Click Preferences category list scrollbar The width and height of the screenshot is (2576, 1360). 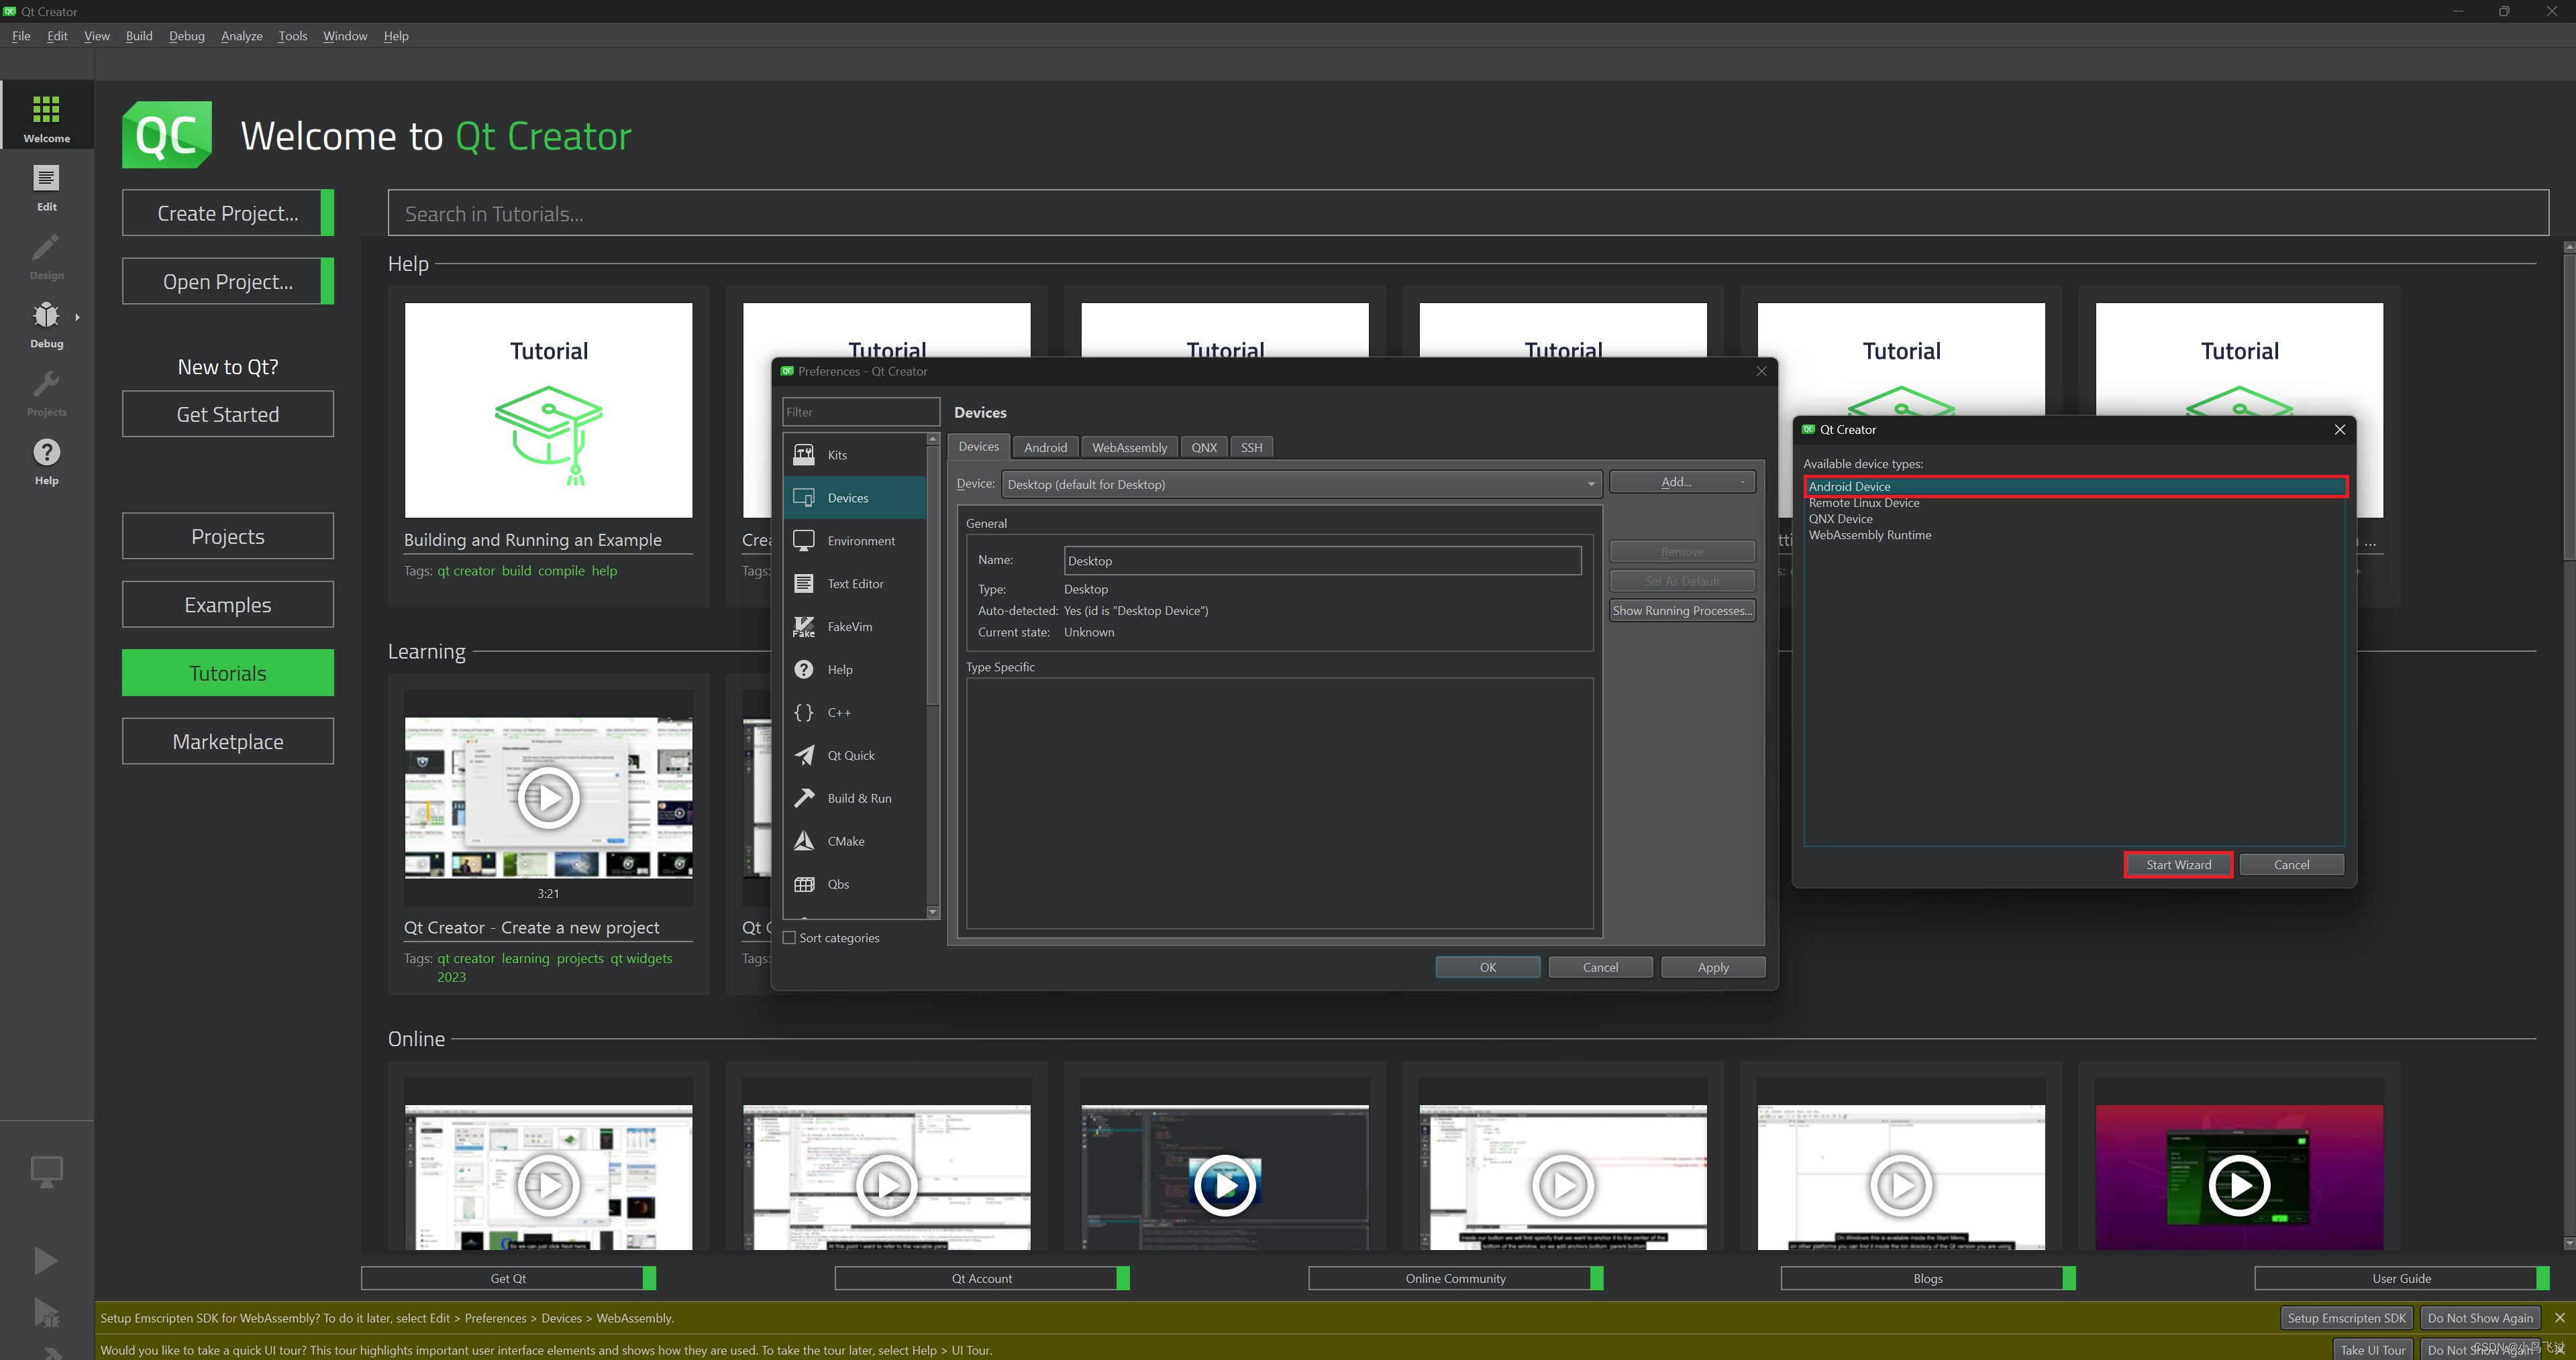[x=932, y=575]
